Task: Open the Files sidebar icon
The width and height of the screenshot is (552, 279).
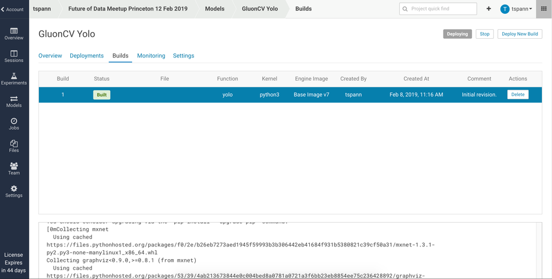Action: click(x=14, y=144)
